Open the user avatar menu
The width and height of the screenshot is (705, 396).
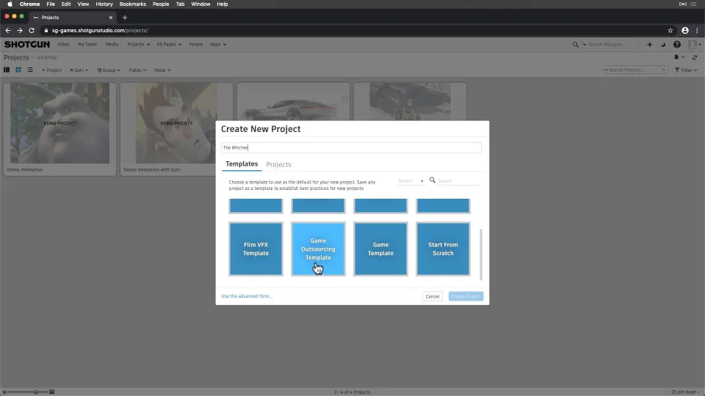(x=694, y=45)
